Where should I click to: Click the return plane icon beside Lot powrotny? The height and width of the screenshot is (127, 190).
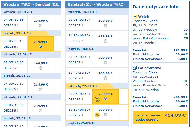coord(135,68)
